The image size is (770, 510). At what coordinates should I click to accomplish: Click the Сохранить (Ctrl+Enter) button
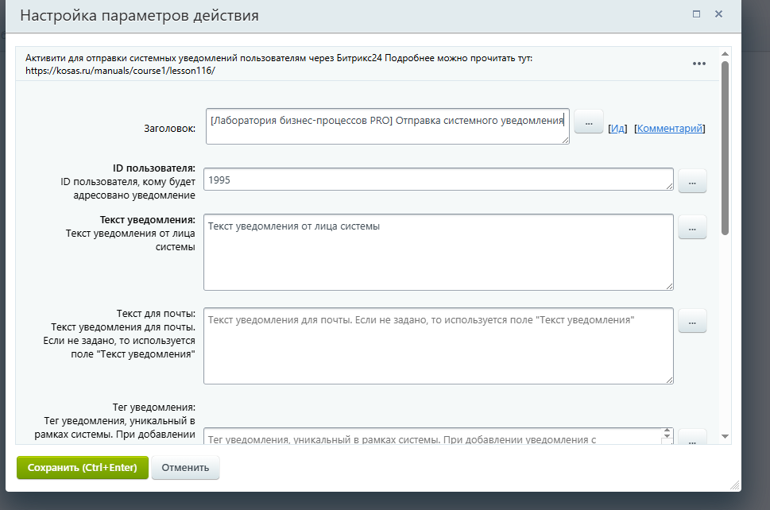pos(82,467)
